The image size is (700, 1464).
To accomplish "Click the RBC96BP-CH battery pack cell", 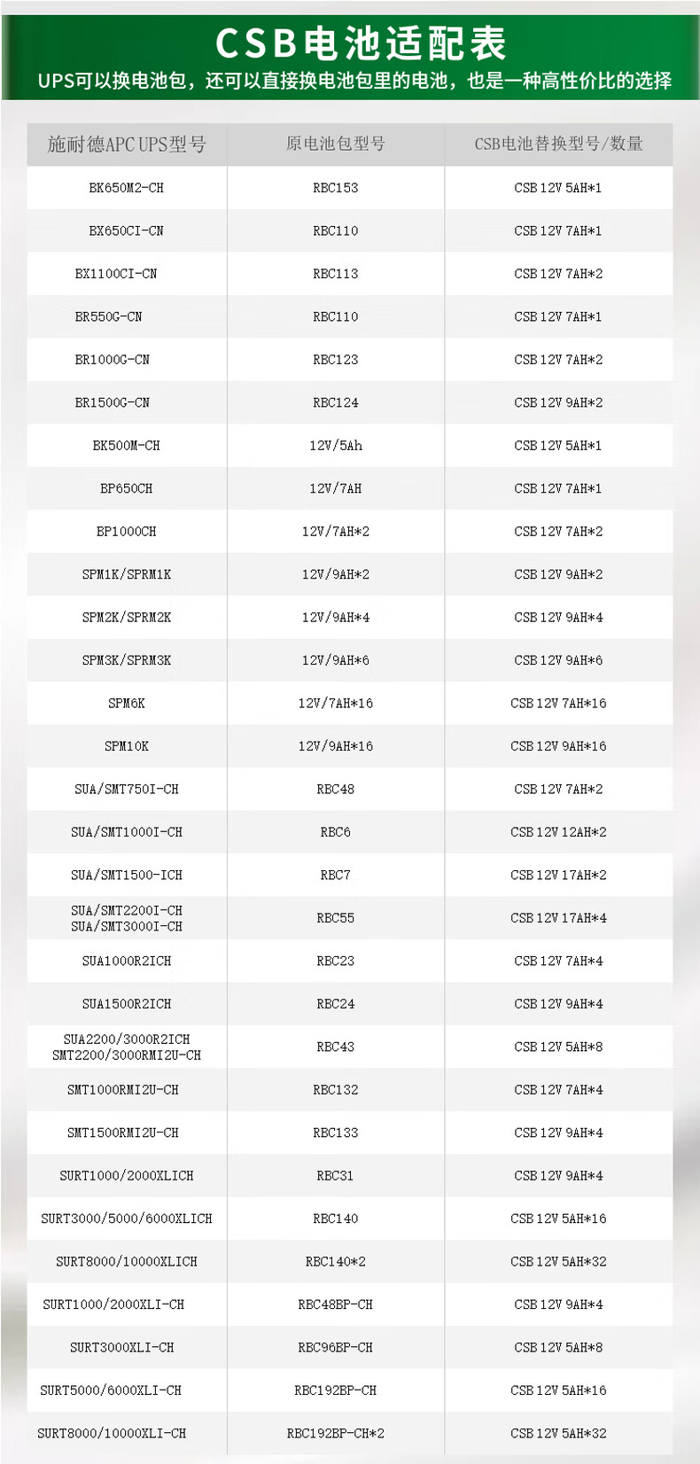I will coord(335,1347).
